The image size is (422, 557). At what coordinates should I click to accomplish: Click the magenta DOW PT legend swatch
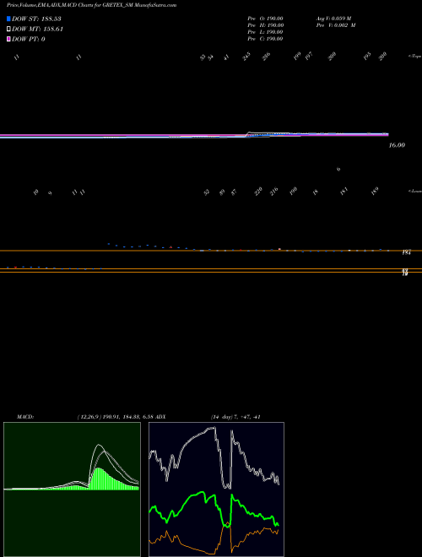coord(8,39)
